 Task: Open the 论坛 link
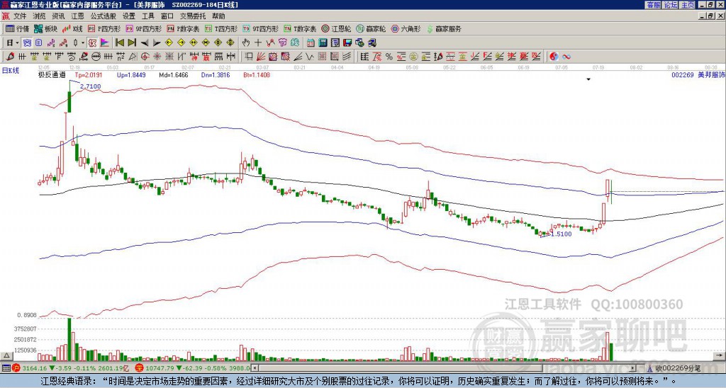670,4
